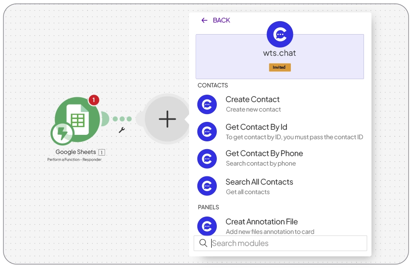Click the lightning instant trigger icon
This screenshot has height=268, width=412.
(62, 133)
